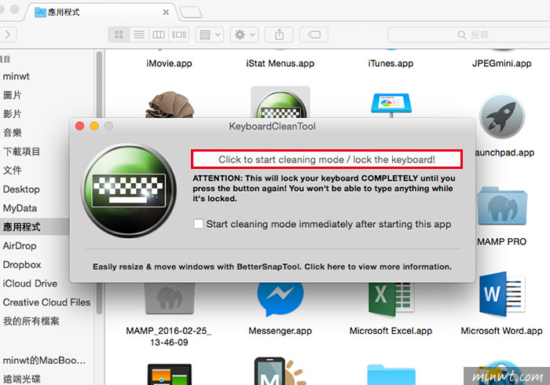The height and width of the screenshot is (385, 550).
Task: Select the Launchpad rocket icon
Action: [x=501, y=117]
